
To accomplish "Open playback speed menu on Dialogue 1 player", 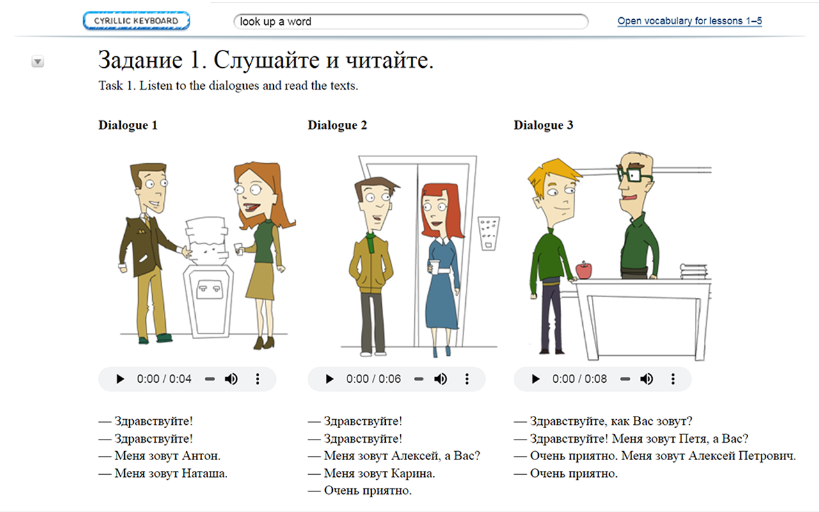I will coord(257,379).
